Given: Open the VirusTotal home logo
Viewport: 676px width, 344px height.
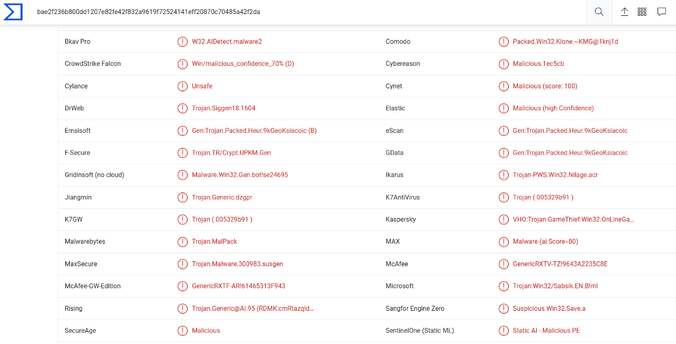Looking at the screenshot, I should [x=13, y=12].
